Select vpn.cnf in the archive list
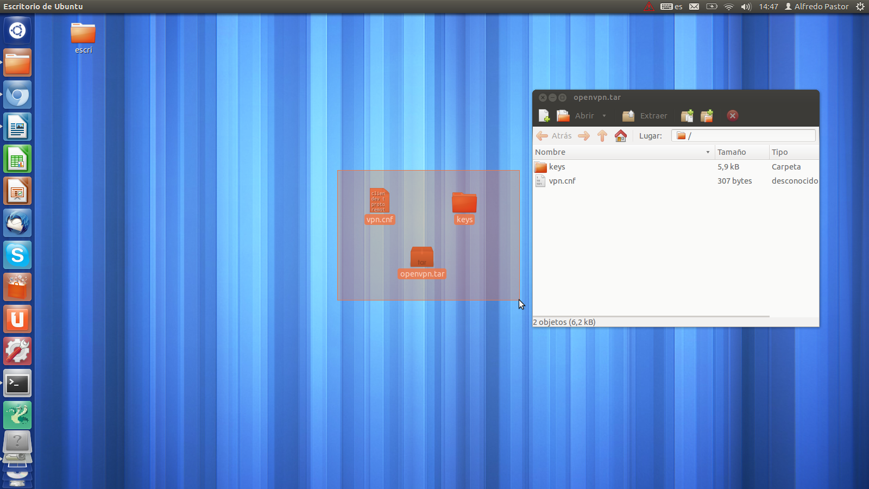The height and width of the screenshot is (489, 869). pyautogui.click(x=562, y=181)
